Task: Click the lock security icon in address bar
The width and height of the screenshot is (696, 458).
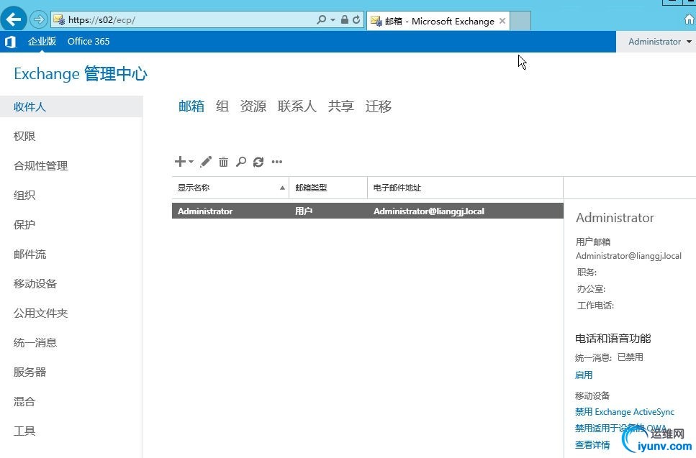Action: coord(345,19)
